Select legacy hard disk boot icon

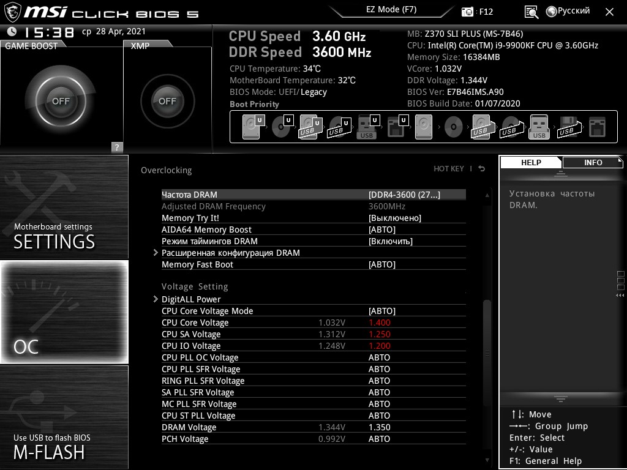(424, 127)
